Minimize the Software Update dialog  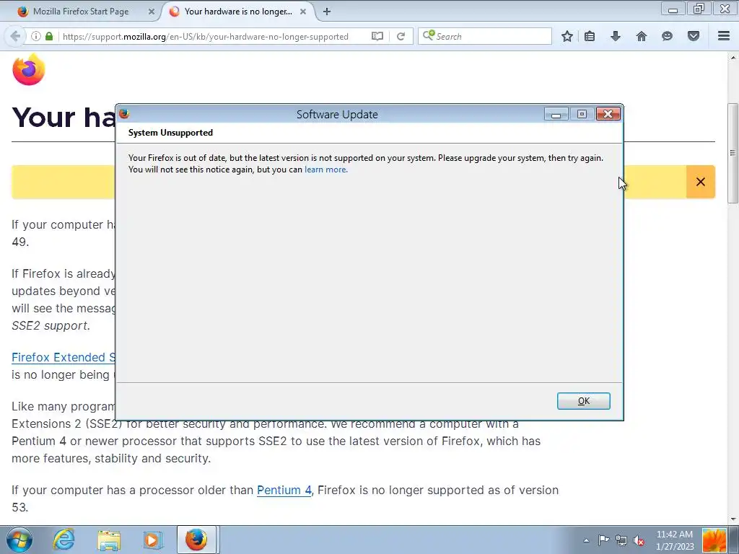coord(556,114)
